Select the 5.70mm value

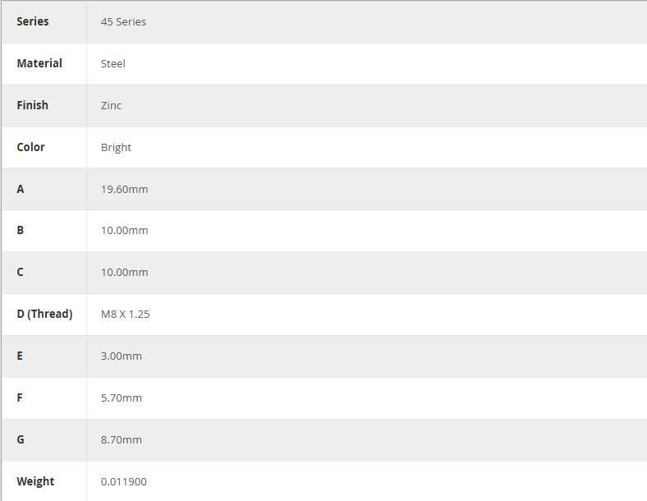121,398
